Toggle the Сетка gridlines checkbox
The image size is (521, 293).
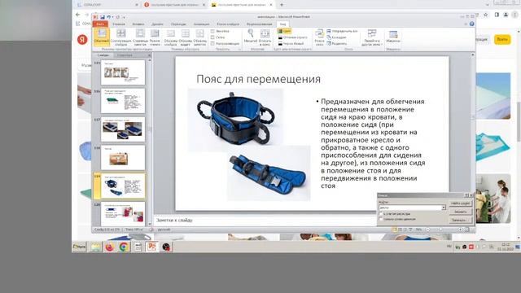[212, 37]
